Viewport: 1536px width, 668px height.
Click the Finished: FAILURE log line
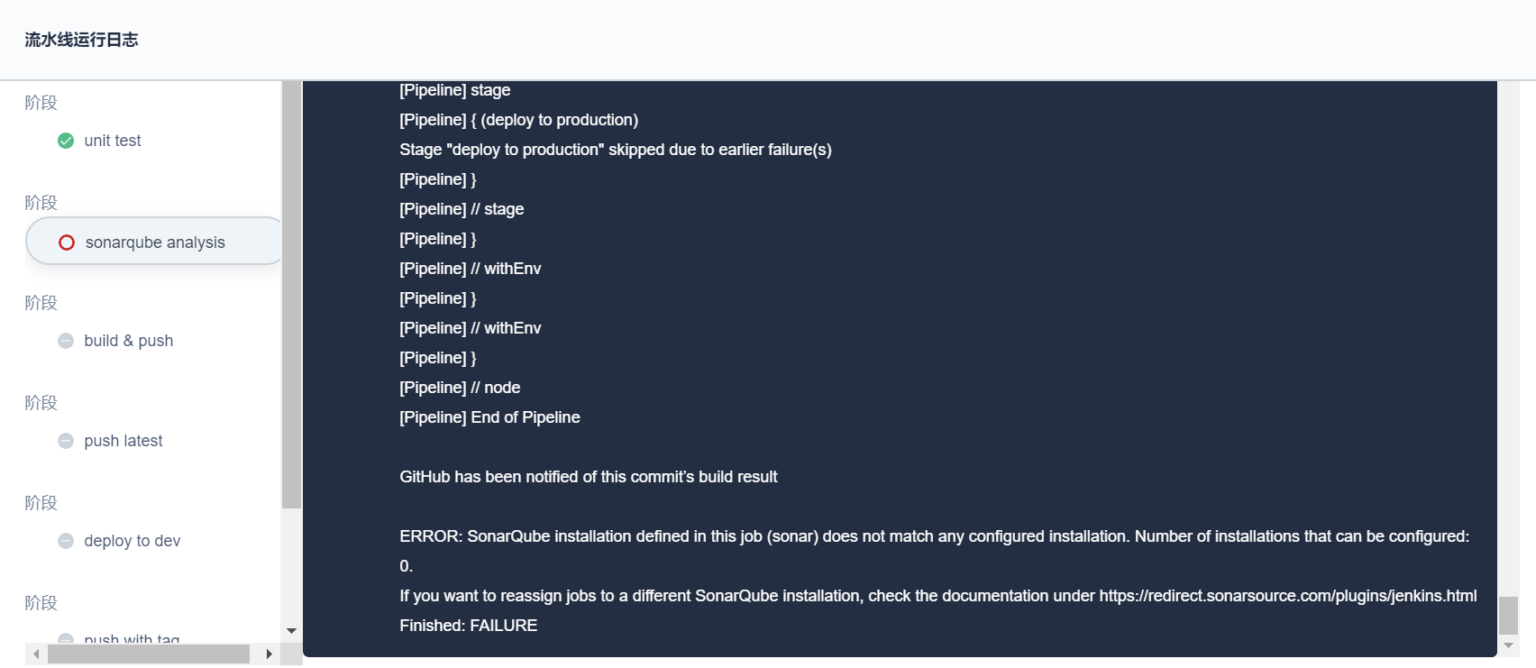(x=469, y=626)
